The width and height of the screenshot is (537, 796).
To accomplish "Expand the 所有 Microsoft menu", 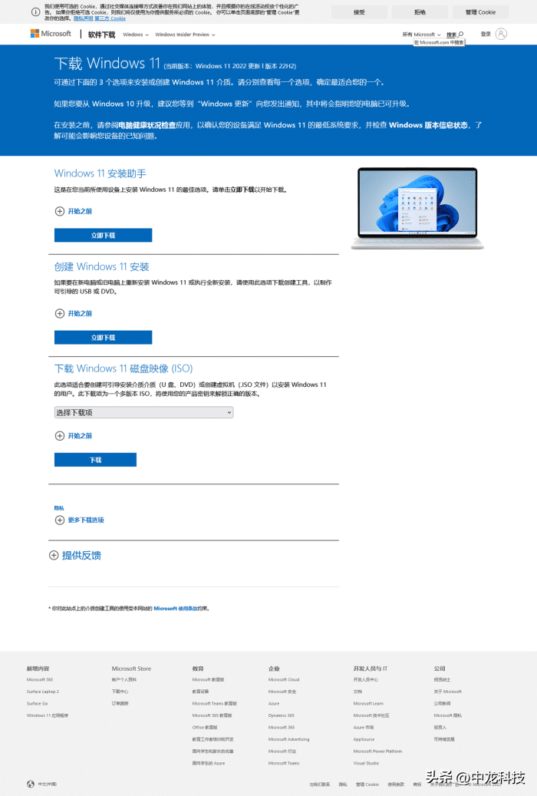I will [421, 35].
